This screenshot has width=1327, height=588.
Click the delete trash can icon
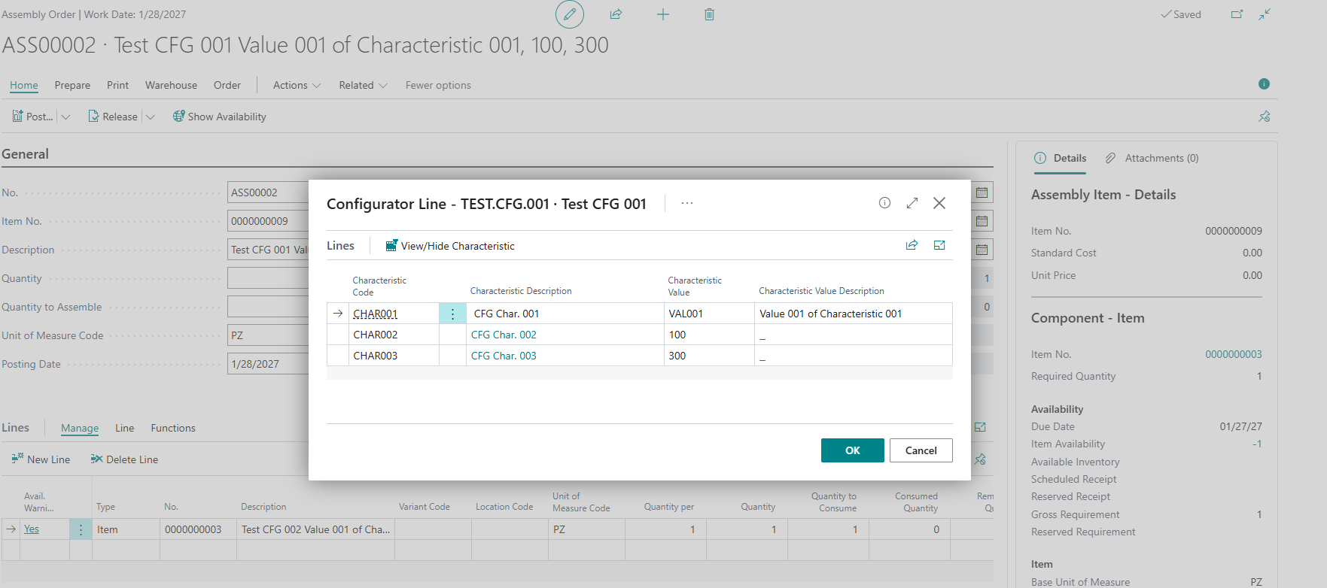(709, 14)
